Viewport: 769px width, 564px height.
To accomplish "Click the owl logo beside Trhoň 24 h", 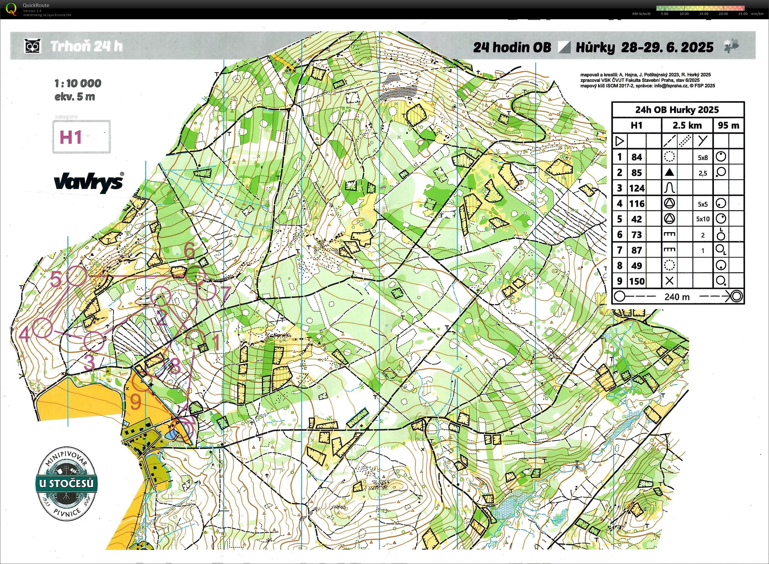I will pyautogui.click(x=32, y=46).
